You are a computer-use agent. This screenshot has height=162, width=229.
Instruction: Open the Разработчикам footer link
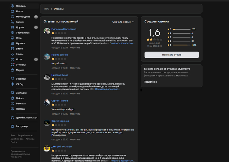click(x=26, y=136)
